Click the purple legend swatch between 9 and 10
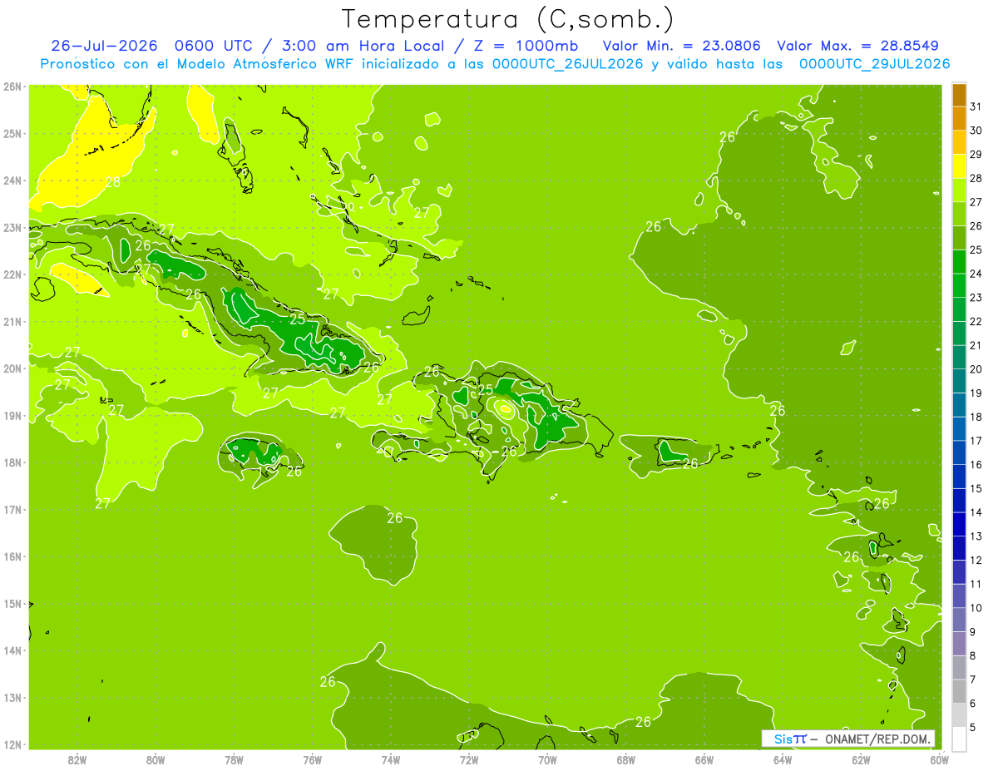The width and height of the screenshot is (998, 771). click(959, 620)
